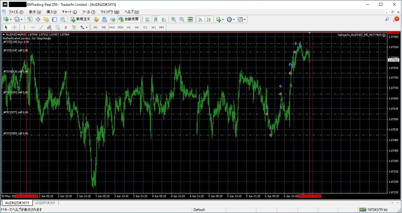This screenshot has width=402, height=213.
Task: Zoom in on the chart
Action: pyautogui.click(x=174, y=19)
